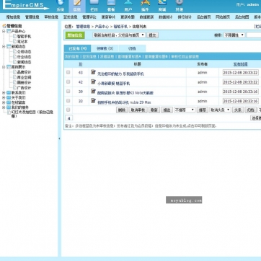Image resolution: width=261 pixels, height=261 pixels.
Task: Click folder icon of 联系我们 tree node
Action: pyautogui.click(x=9, y=92)
